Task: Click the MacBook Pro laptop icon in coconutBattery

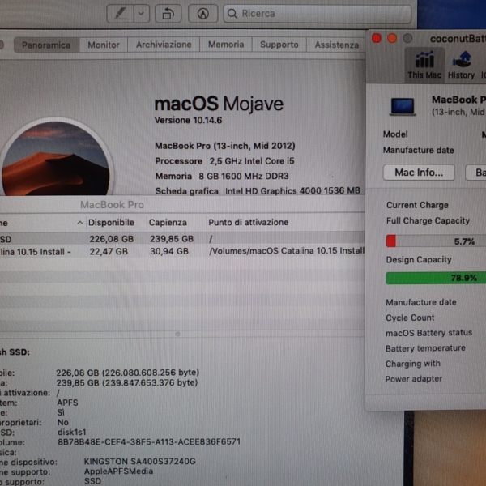Action: (x=403, y=106)
